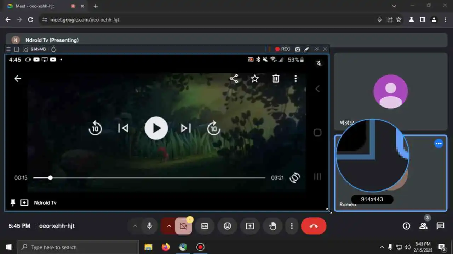Mute the microphone in Meet controls
This screenshot has width=453, height=254.
point(149,226)
